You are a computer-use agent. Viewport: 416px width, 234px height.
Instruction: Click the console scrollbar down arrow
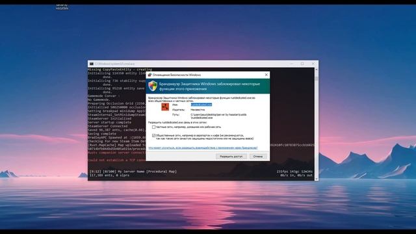coord(317,179)
